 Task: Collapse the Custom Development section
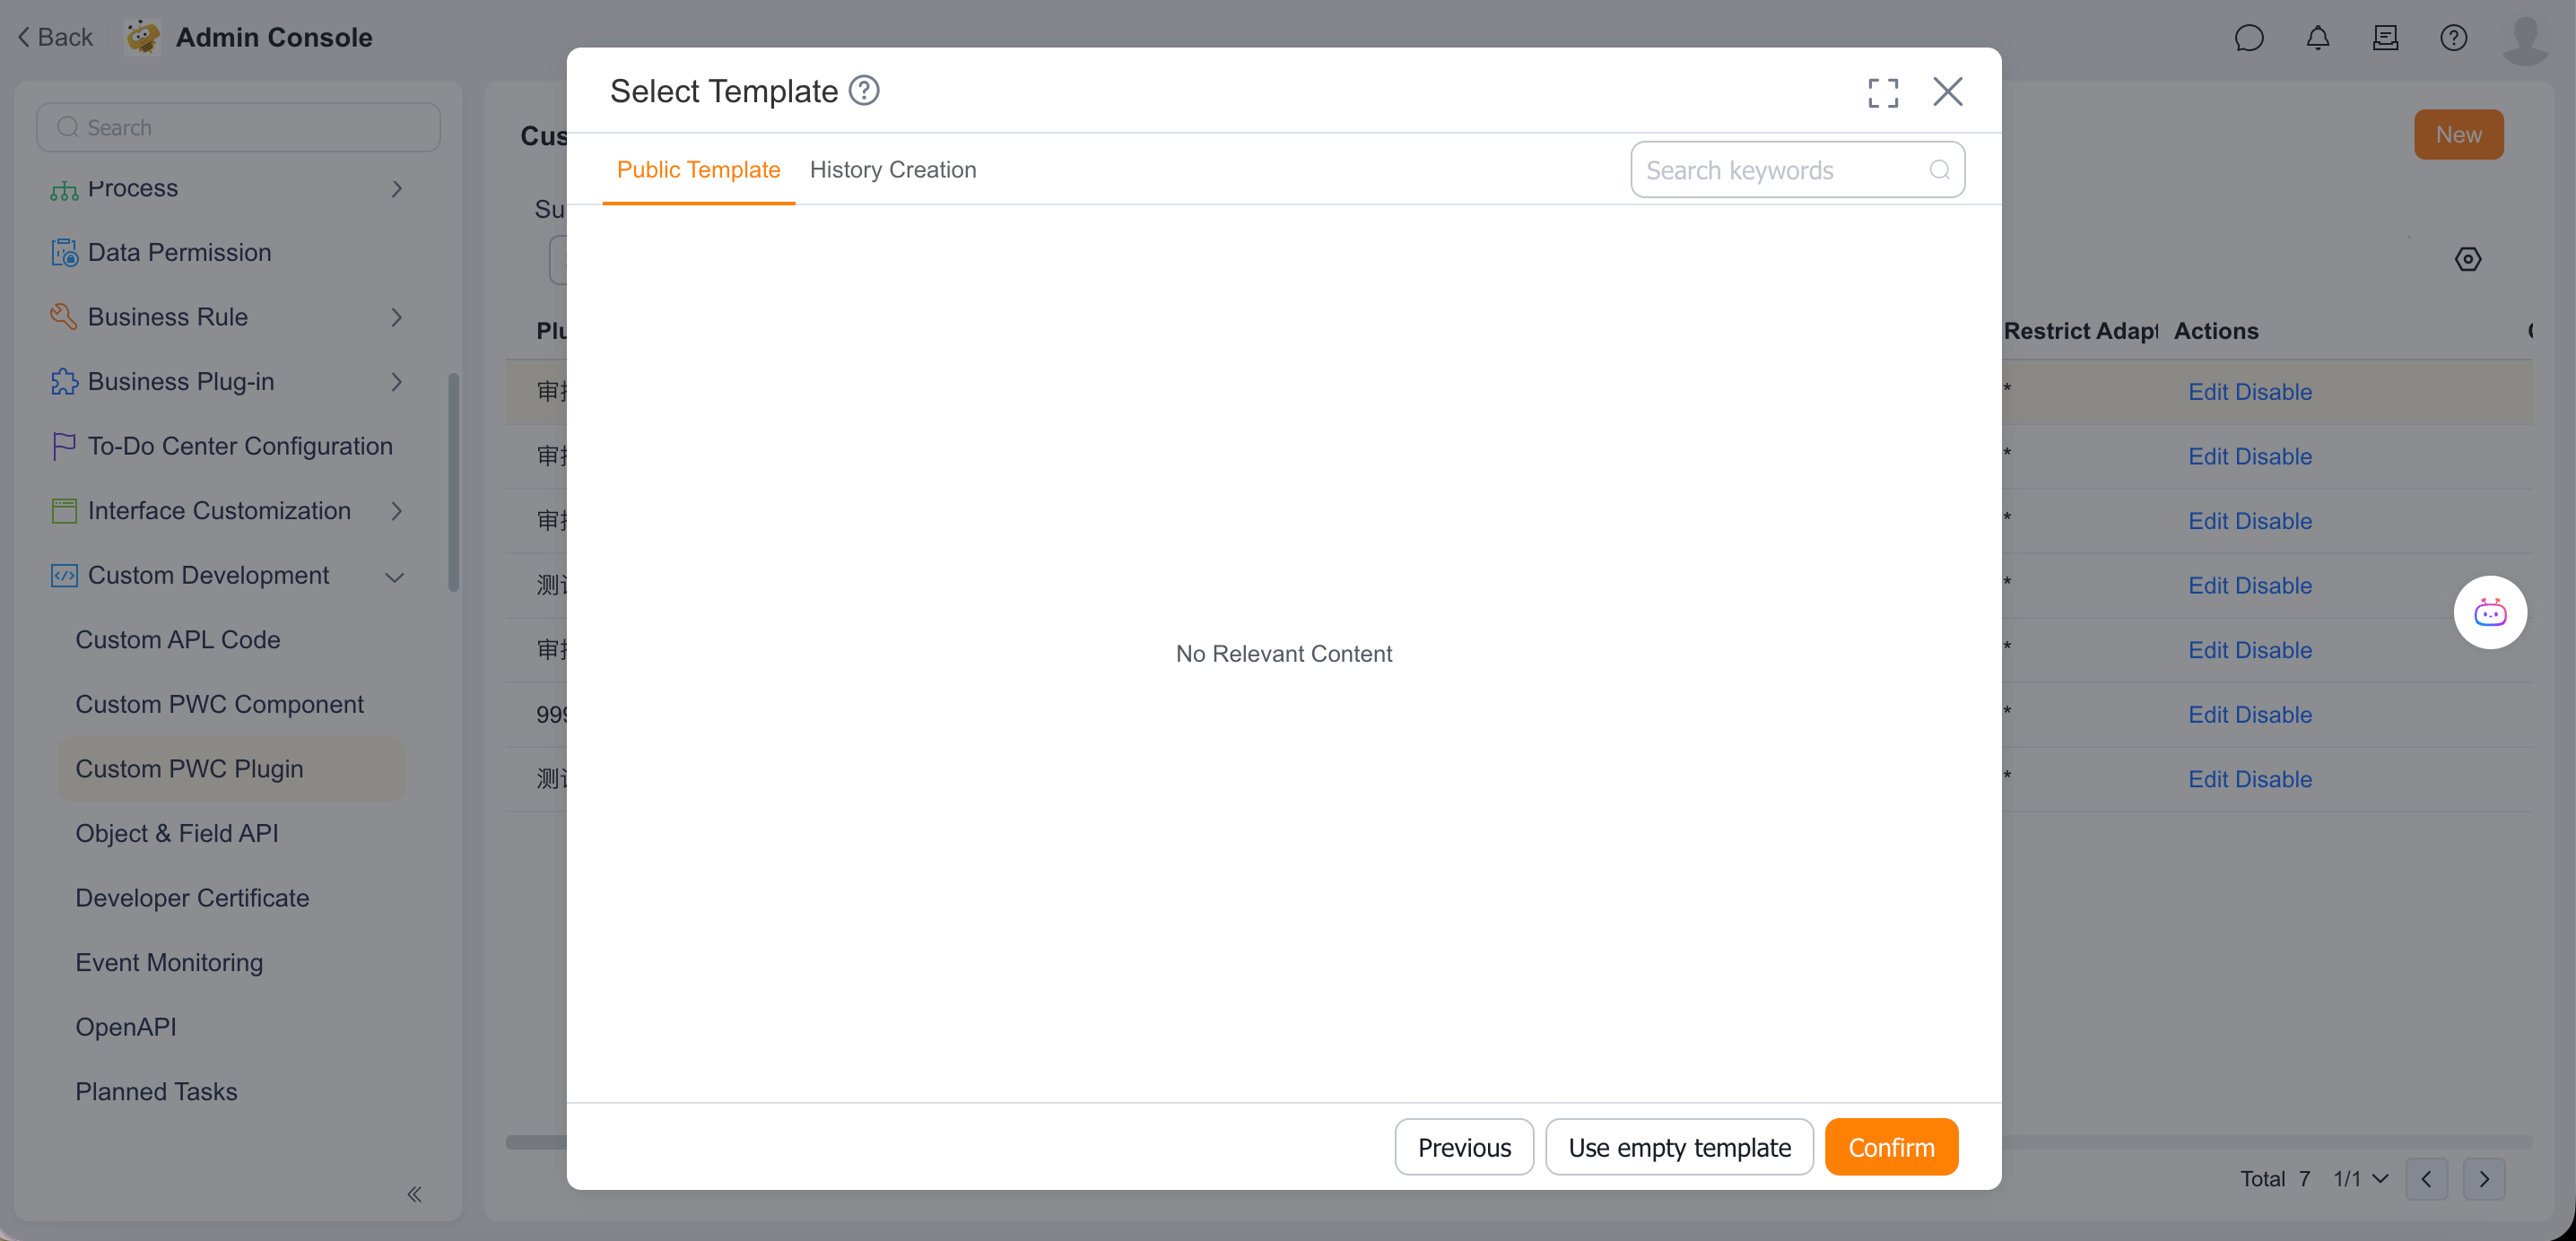click(393, 577)
